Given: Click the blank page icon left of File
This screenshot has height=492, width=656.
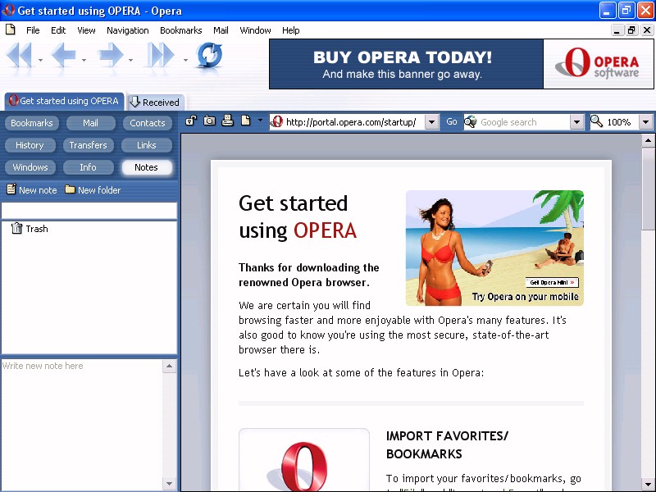Looking at the screenshot, I should click(x=11, y=30).
